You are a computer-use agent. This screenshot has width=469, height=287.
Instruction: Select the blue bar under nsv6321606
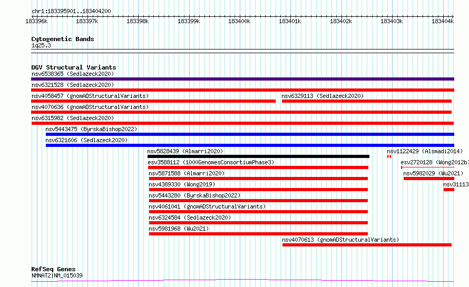[x=250, y=145]
